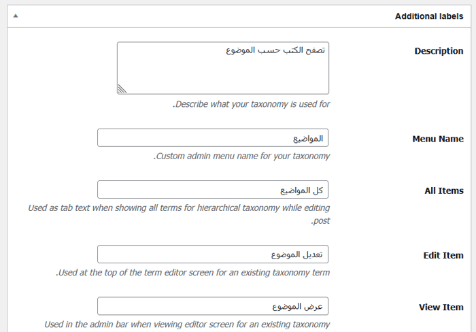
Task: Collapse the Additional labels panel arrow
Action: [16, 16]
